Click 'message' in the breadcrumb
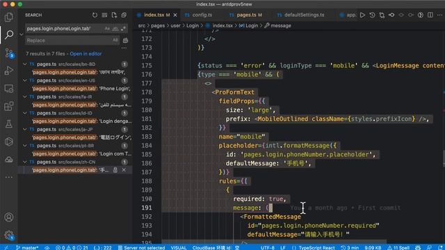The width and height of the screenshot is (445, 250). point(281,26)
